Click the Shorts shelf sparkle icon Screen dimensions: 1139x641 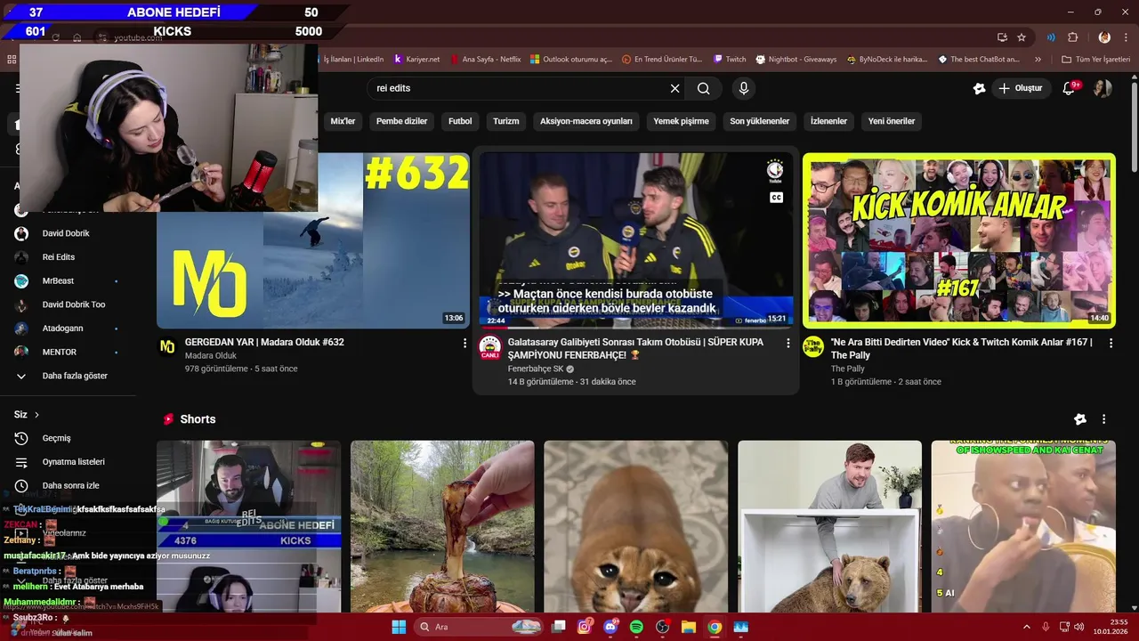click(1080, 419)
